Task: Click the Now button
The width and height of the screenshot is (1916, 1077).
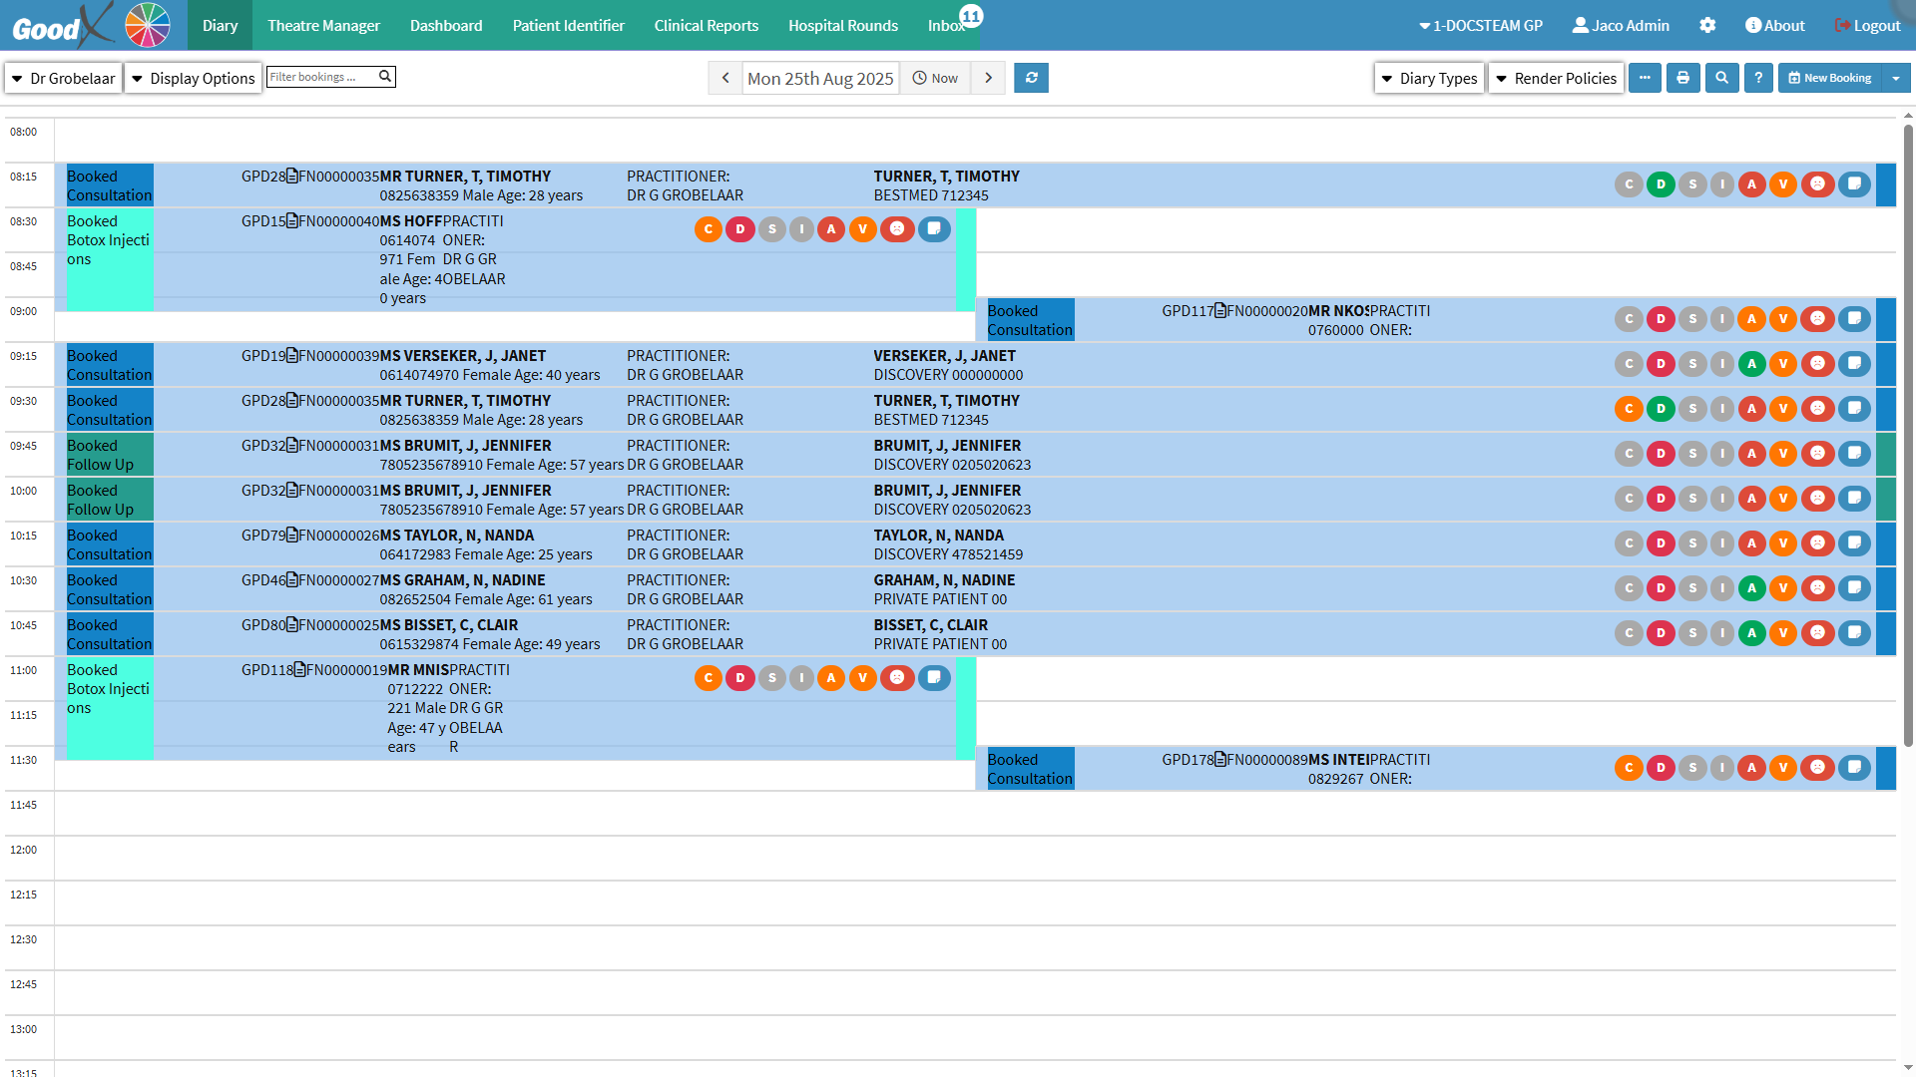Action: 935,78
